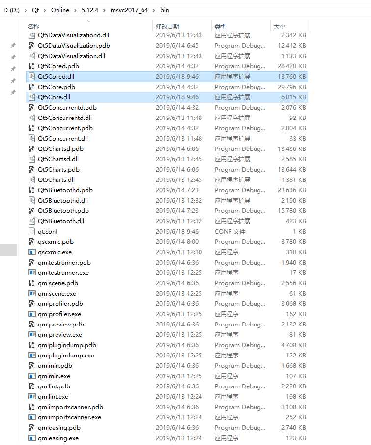Image resolution: width=371 pixels, height=445 pixels.
Task: Select the qmlprofiler.pdb file name
Action: click(x=60, y=304)
